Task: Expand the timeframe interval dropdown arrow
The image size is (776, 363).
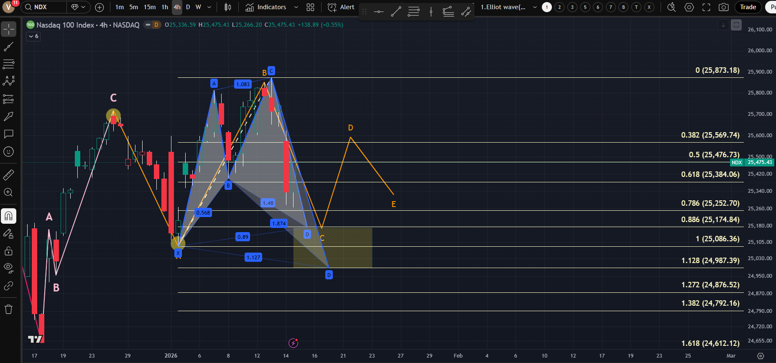Action: point(209,7)
